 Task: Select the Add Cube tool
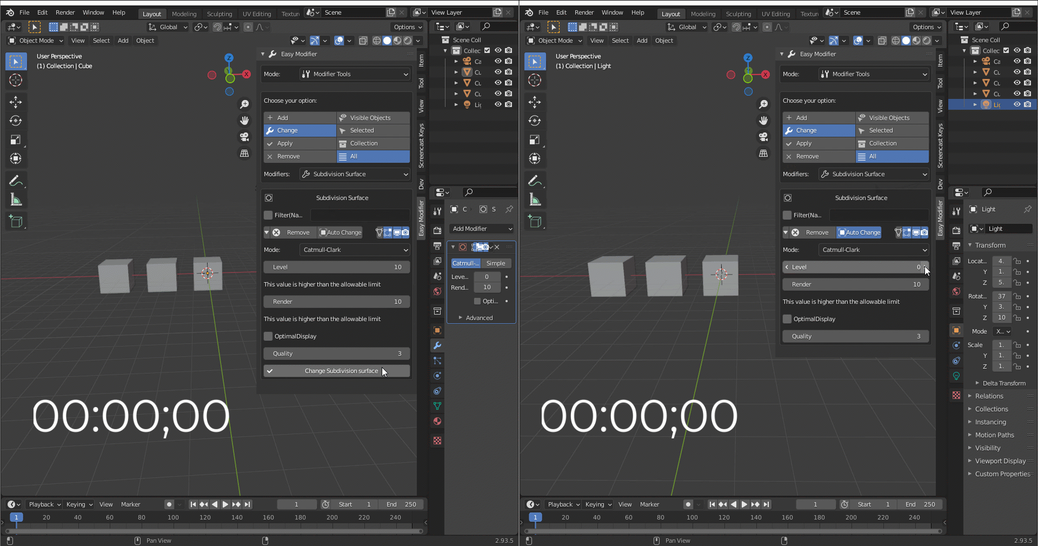[x=15, y=221]
